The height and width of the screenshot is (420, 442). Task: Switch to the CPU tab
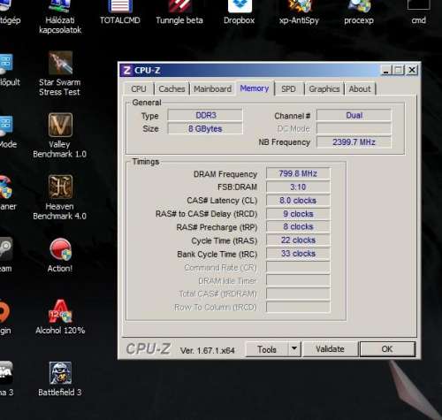(x=139, y=89)
